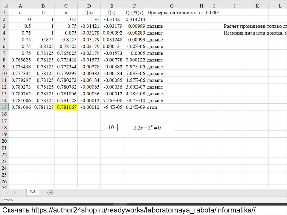Select cell 0.090992 in column E

[x=112, y=33]
